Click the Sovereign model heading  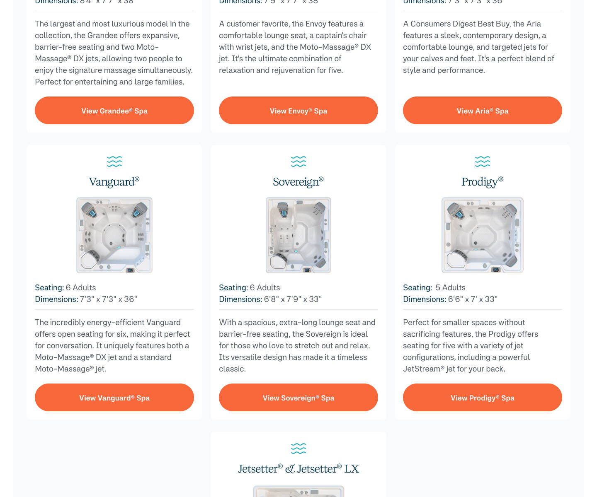[x=298, y=182]
